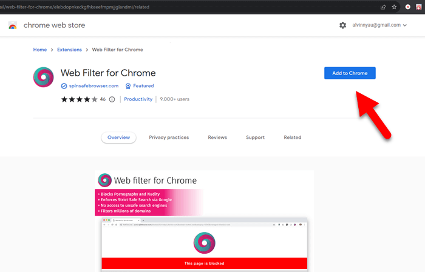Open the Privacy practices tab
425x272 pixels.
[x=169, y=138]
